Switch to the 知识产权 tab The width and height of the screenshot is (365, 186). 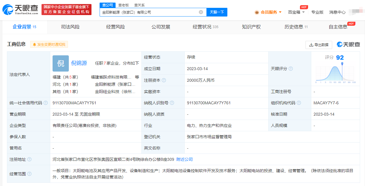coord(251,27)
